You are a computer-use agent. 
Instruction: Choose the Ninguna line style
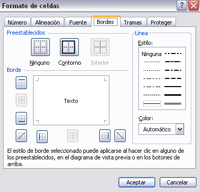(x=152, y=54)
